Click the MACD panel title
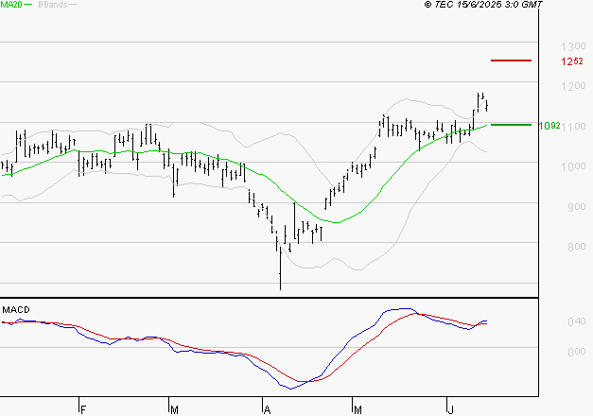This screenshot has width=593, height=416. click(x=15, y=309)
